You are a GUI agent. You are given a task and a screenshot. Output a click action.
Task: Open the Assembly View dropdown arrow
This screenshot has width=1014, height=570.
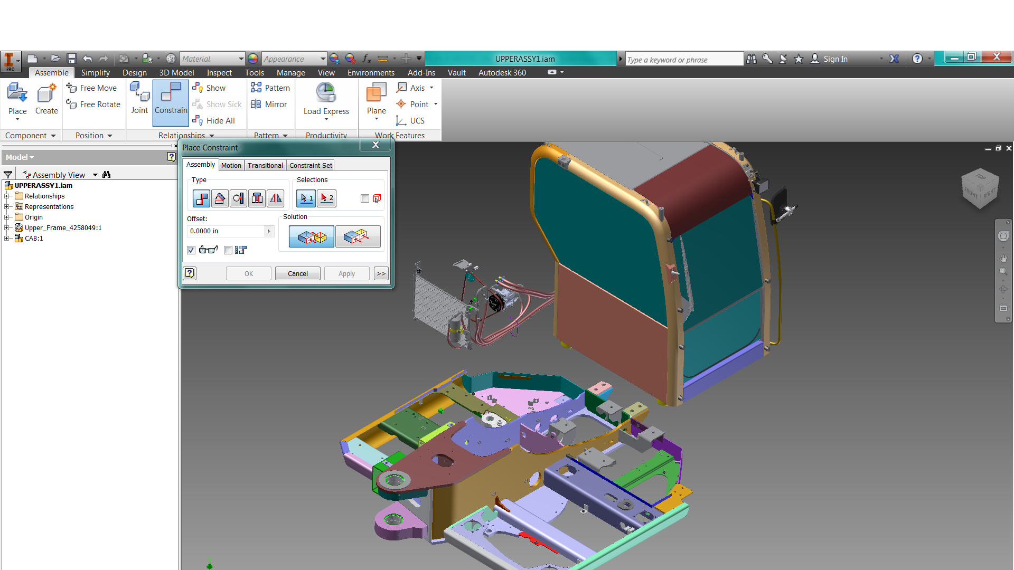(x=95, y=175)
